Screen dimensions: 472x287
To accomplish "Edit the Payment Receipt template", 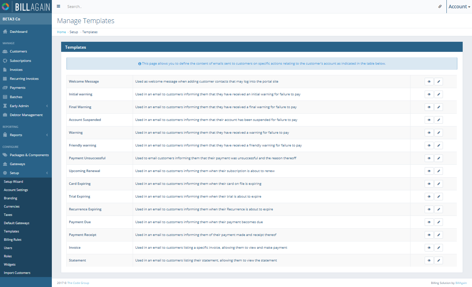I will [x=438, y=235].
